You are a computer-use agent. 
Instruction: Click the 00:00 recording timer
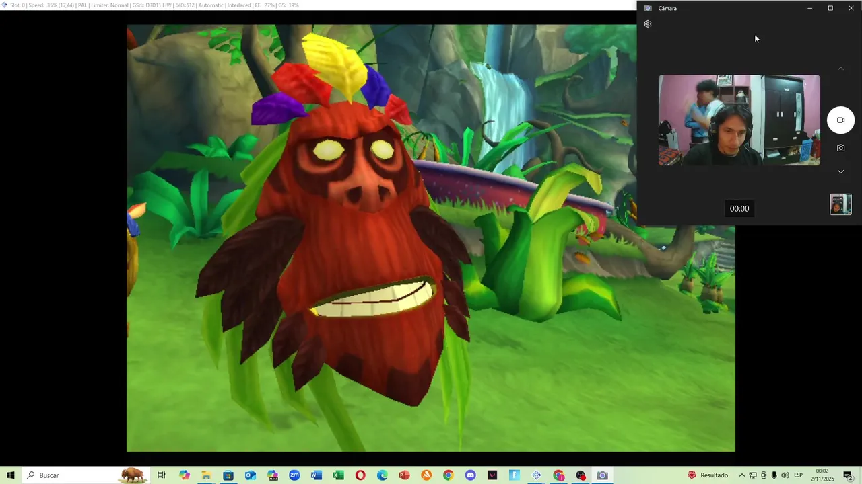[x=739, y=209]
